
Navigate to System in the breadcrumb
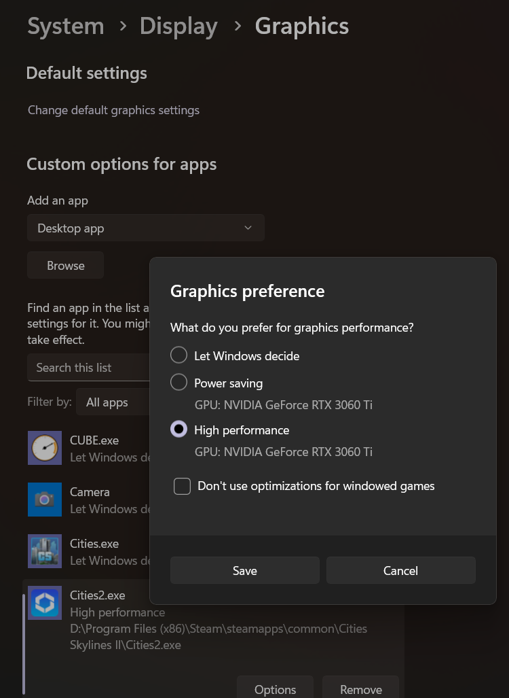pyautogui.click(x=65, y=26)
